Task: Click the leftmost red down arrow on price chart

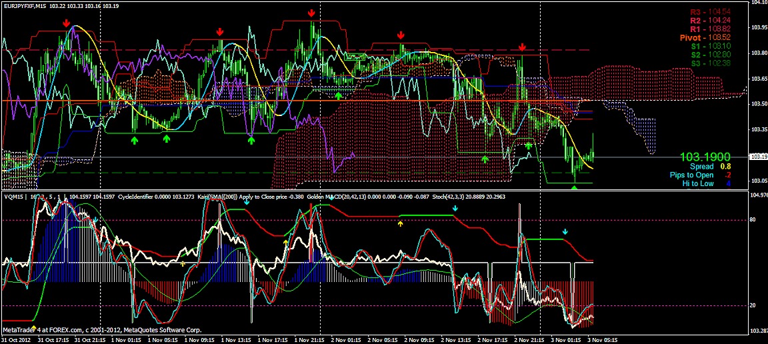Action: pos(67,23)
